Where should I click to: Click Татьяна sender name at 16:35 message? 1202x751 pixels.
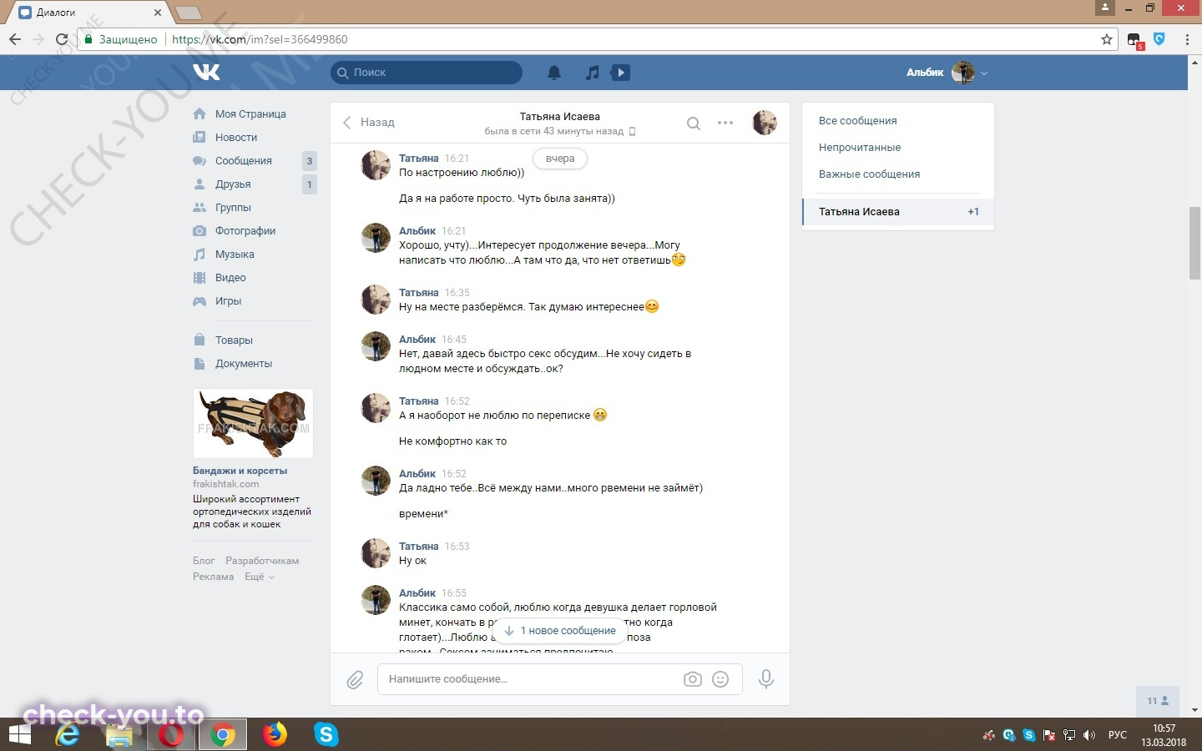pyautogui.click(x=418, y=293)
